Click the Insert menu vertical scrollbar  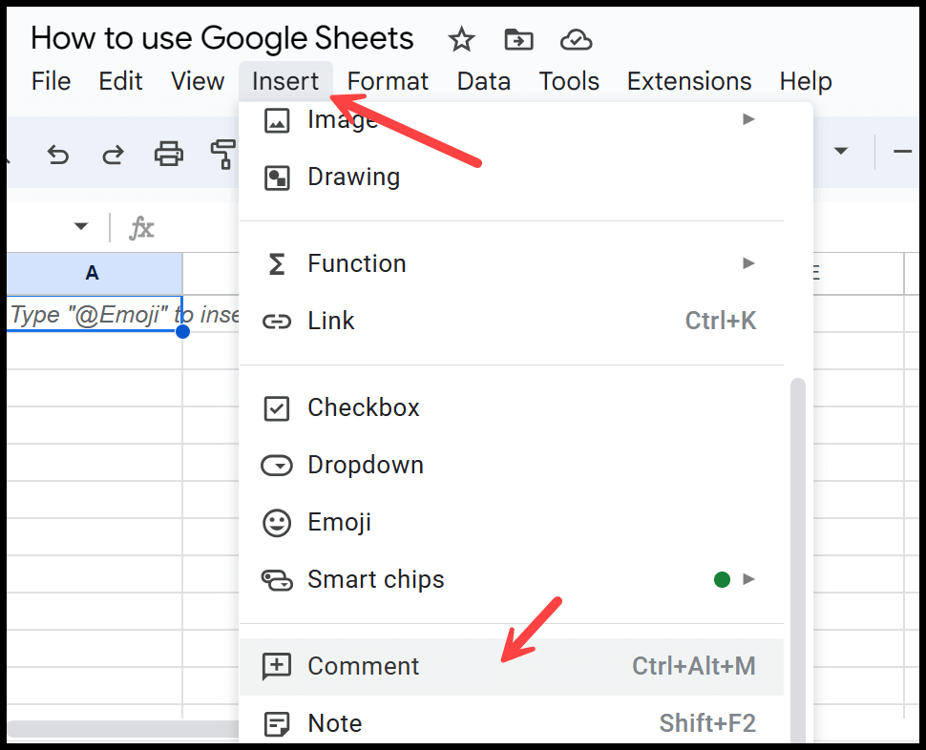[798, 560]
